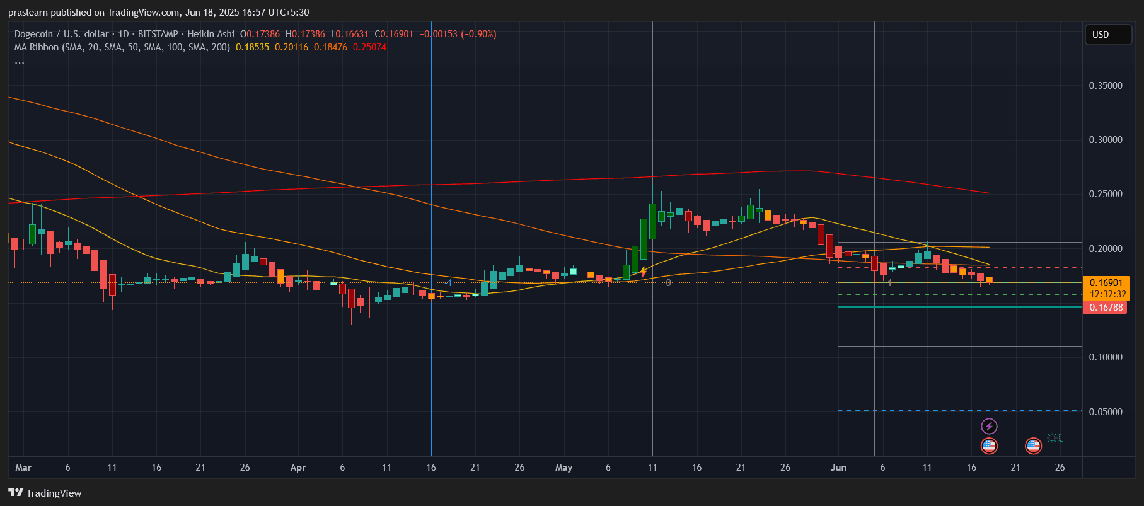The width and height of the screenshot is (1144, 506).
Task: Click the teal sun and moon icon
Action: tap(1055, 438)
